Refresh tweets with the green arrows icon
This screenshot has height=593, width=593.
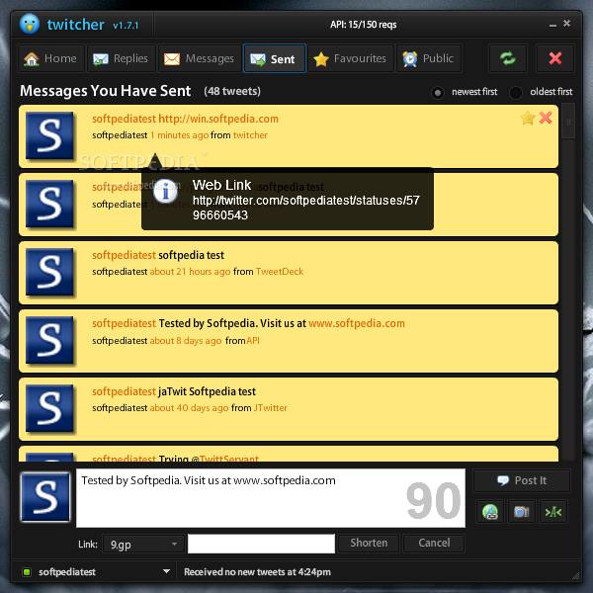point(508,58)
